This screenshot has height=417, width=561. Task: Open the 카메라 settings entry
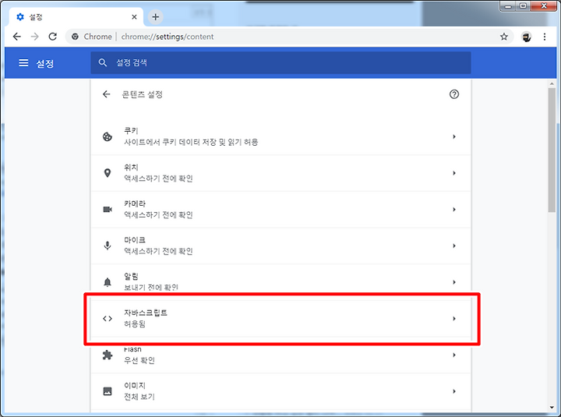tap(280, 210)
